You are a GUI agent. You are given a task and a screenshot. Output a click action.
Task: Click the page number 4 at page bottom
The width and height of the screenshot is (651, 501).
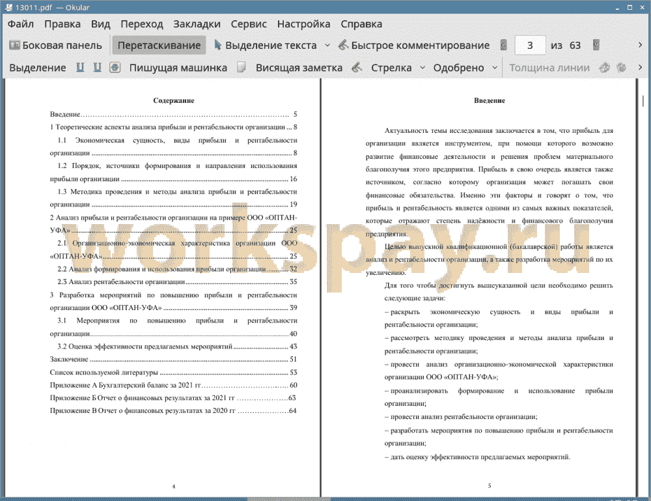(x=174, y=486)
